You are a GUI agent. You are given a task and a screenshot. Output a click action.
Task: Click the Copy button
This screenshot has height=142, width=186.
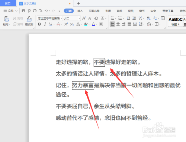[x=18, y=24]
